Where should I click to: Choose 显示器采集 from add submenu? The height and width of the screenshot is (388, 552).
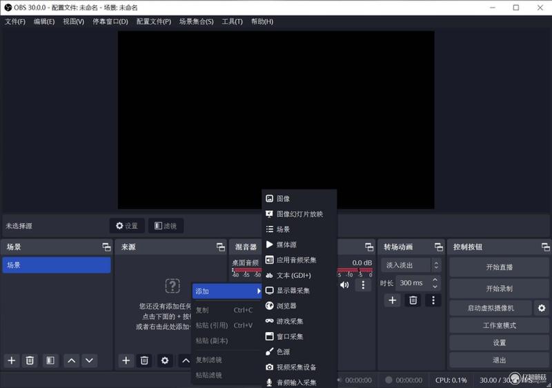click(x=299, y=291)
